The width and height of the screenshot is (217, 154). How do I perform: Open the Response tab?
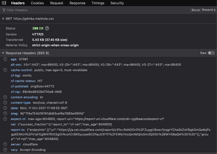[x=77, y=3]
